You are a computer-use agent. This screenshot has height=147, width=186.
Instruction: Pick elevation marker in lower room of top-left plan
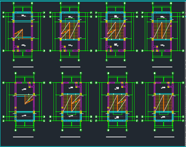[23, 45]
